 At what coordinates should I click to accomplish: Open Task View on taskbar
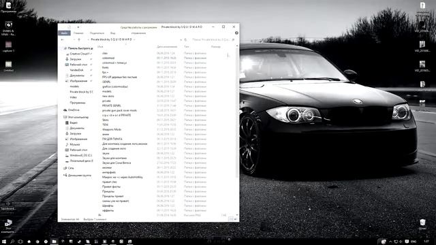click(20, 242)
